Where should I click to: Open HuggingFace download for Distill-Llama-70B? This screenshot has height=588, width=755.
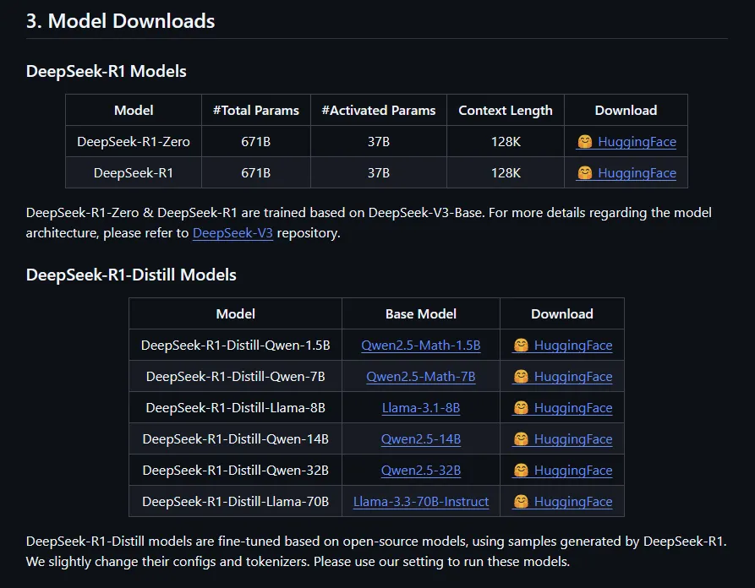(x=562, y=501)
